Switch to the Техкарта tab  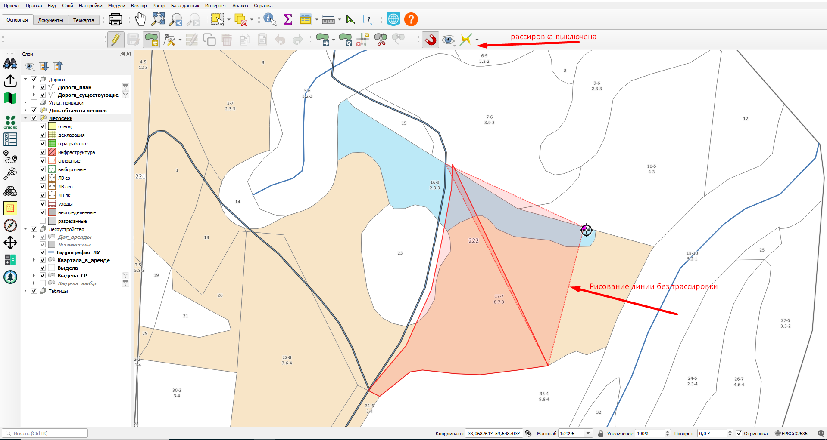pyautogui.click(x=84, y=20)
